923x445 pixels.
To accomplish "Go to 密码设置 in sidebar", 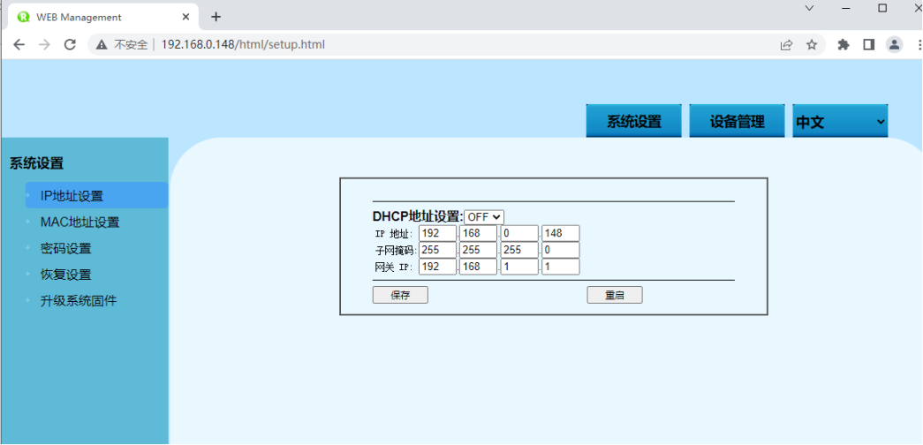I will [x=65, y=248].
